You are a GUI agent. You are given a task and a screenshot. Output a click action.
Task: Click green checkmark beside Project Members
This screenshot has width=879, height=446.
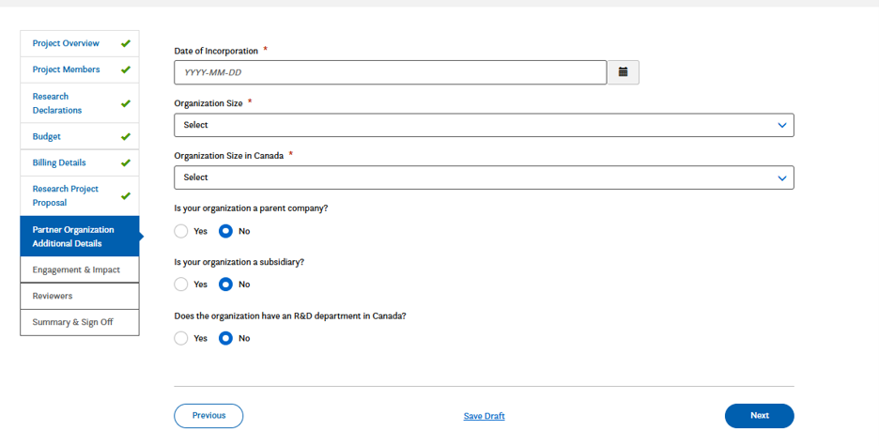pyautogui.click(x=126, y=69)
